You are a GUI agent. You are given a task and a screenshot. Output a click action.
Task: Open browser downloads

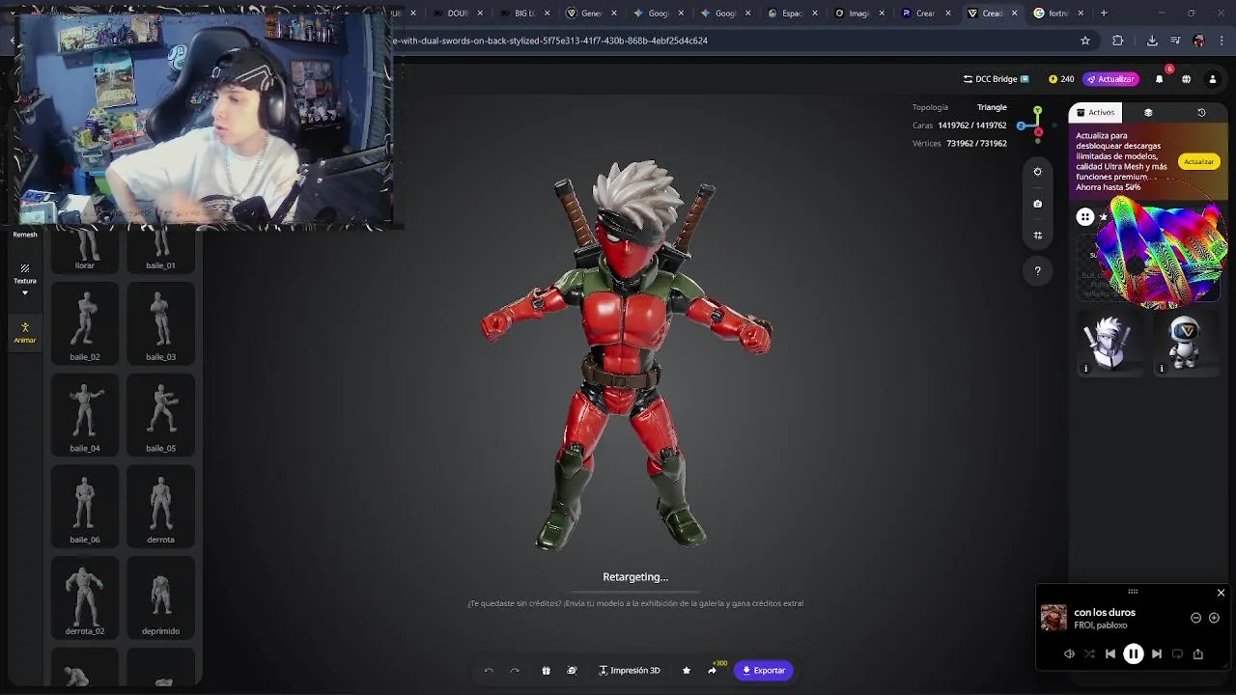[1152, 41]
